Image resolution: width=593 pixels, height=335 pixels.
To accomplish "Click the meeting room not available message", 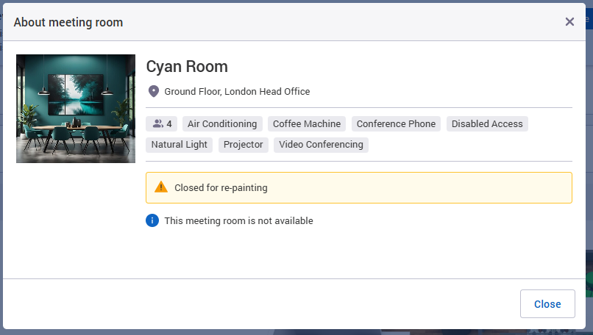I will click(x=238, y=221).
